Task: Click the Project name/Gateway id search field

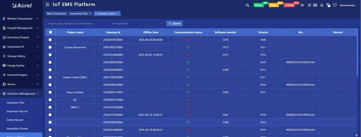Action: coord(77,24)
